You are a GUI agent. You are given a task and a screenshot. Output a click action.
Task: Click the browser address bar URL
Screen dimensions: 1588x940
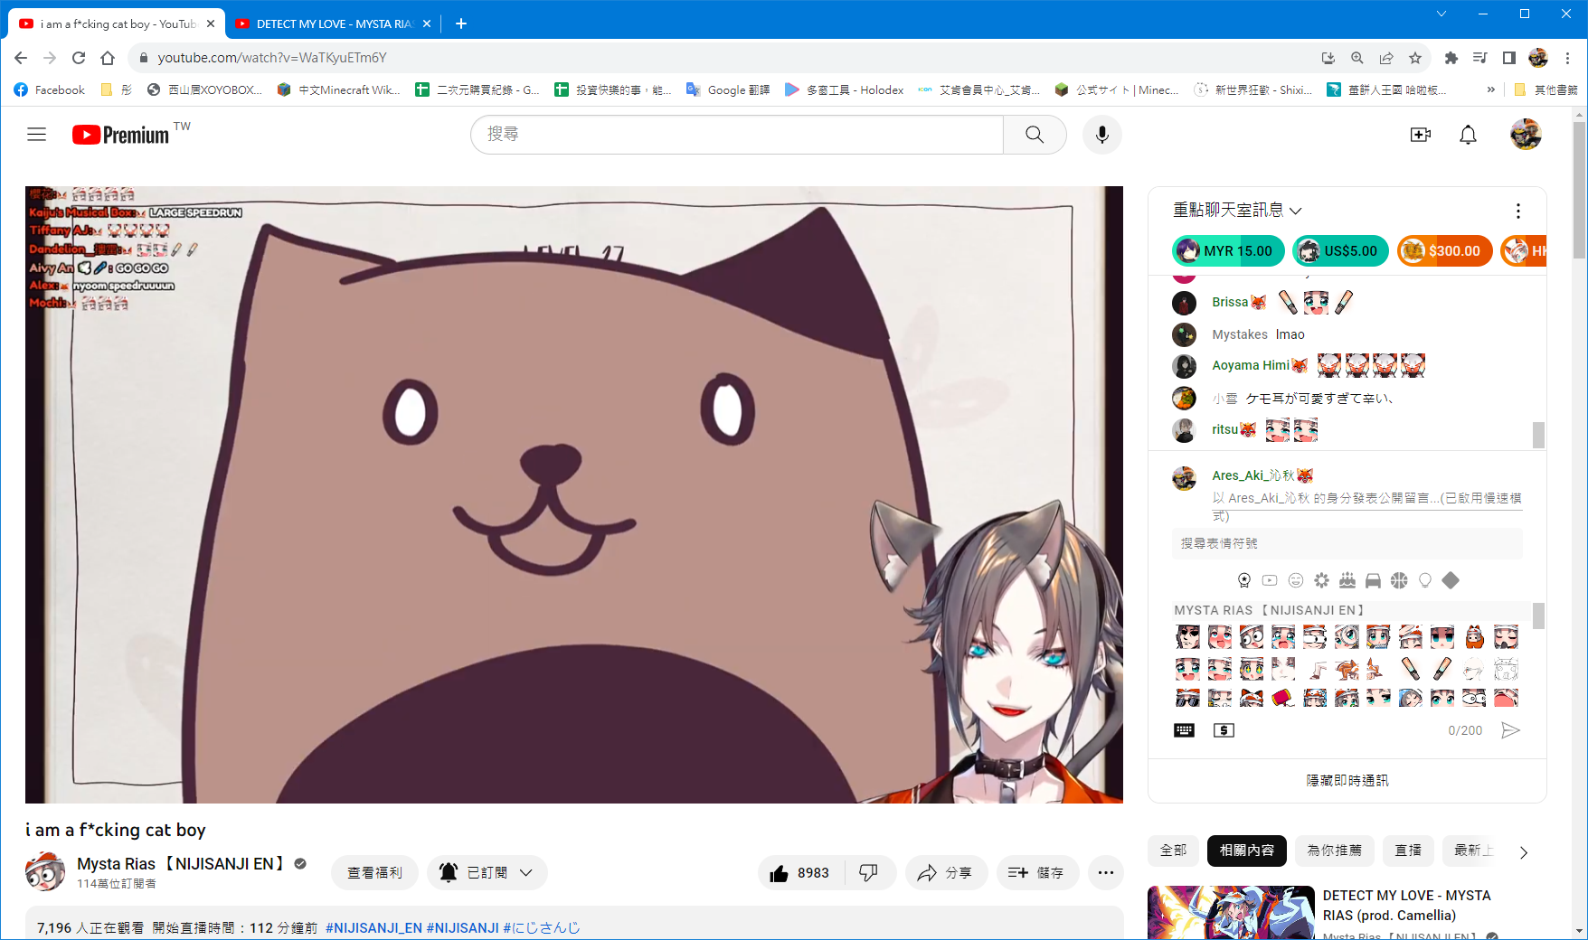[x=272, y=58]
